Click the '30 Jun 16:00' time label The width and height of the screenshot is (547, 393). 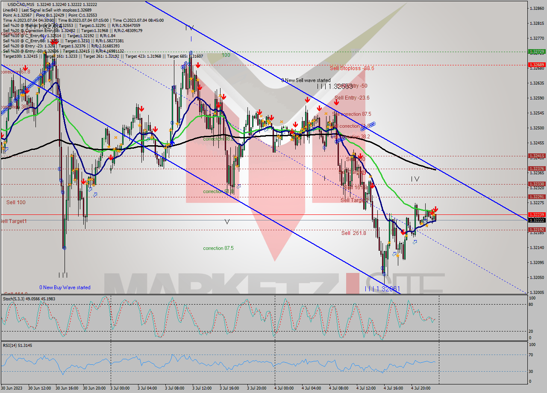click(67, 388)
